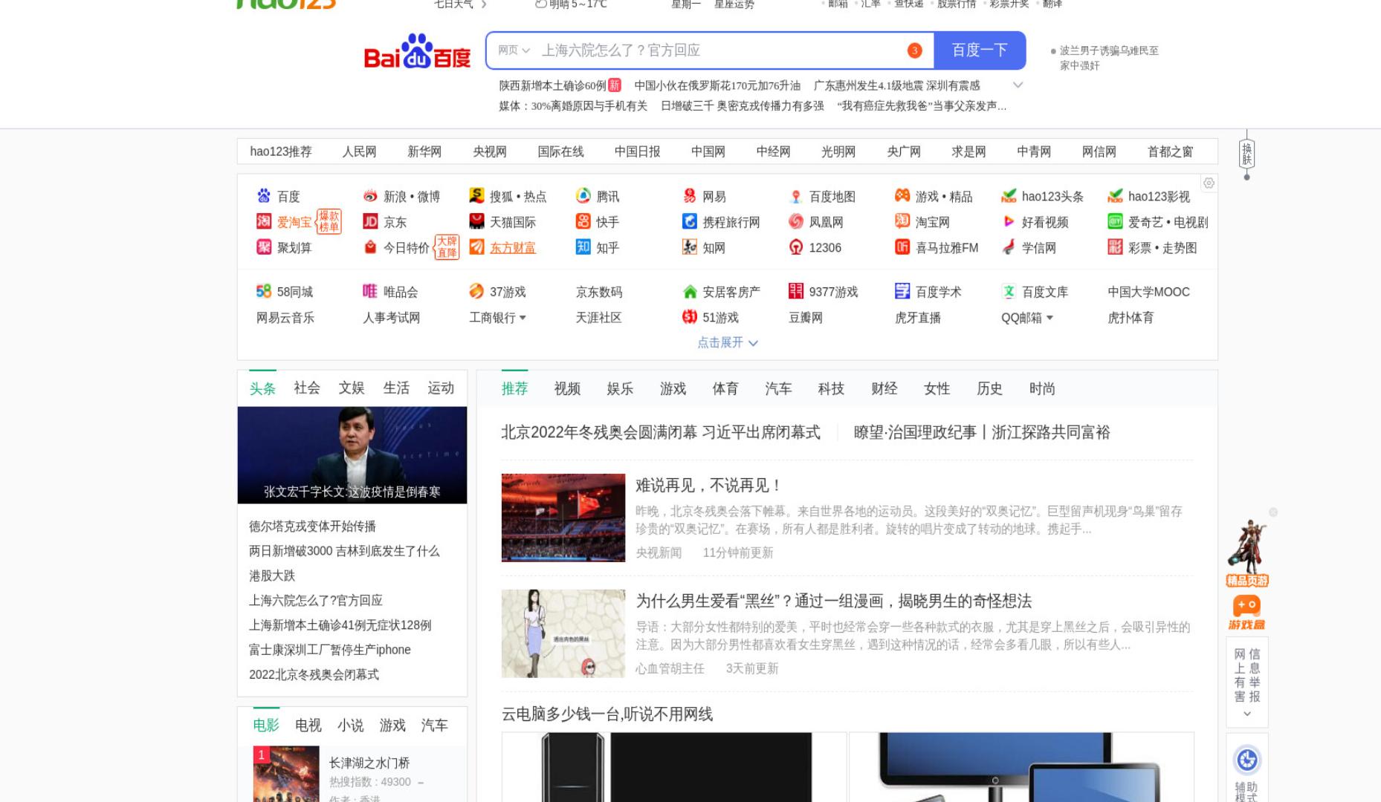Open the 网易 site icon
This screenshot has width=1381, height=802.
690,196
